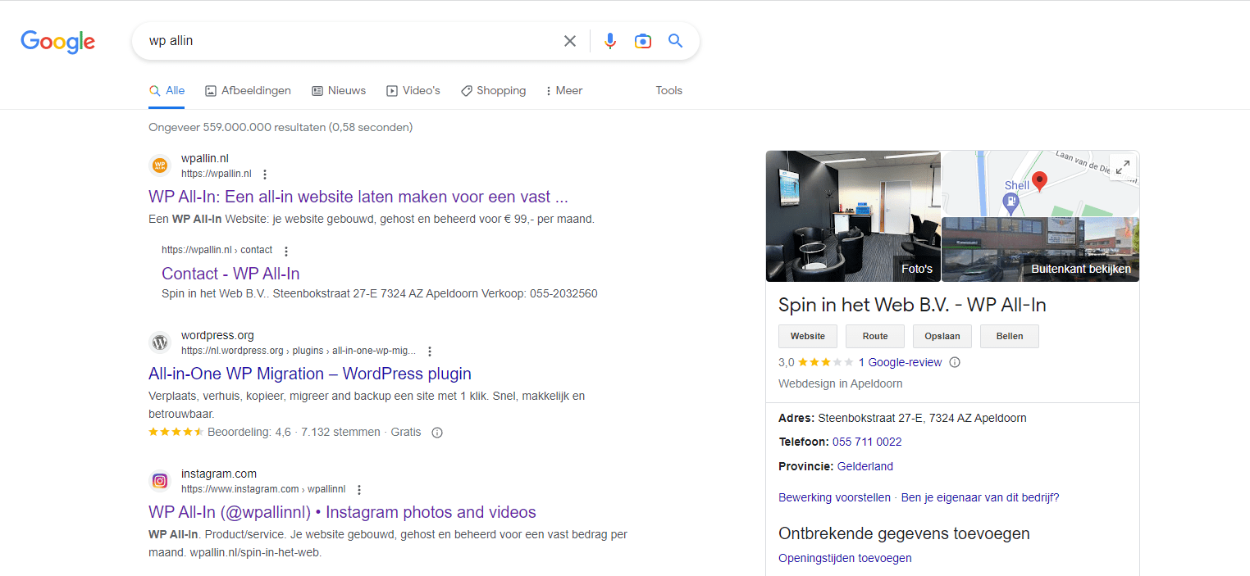
Task: Click the wordpress.org site name
Action: [217, 335]
